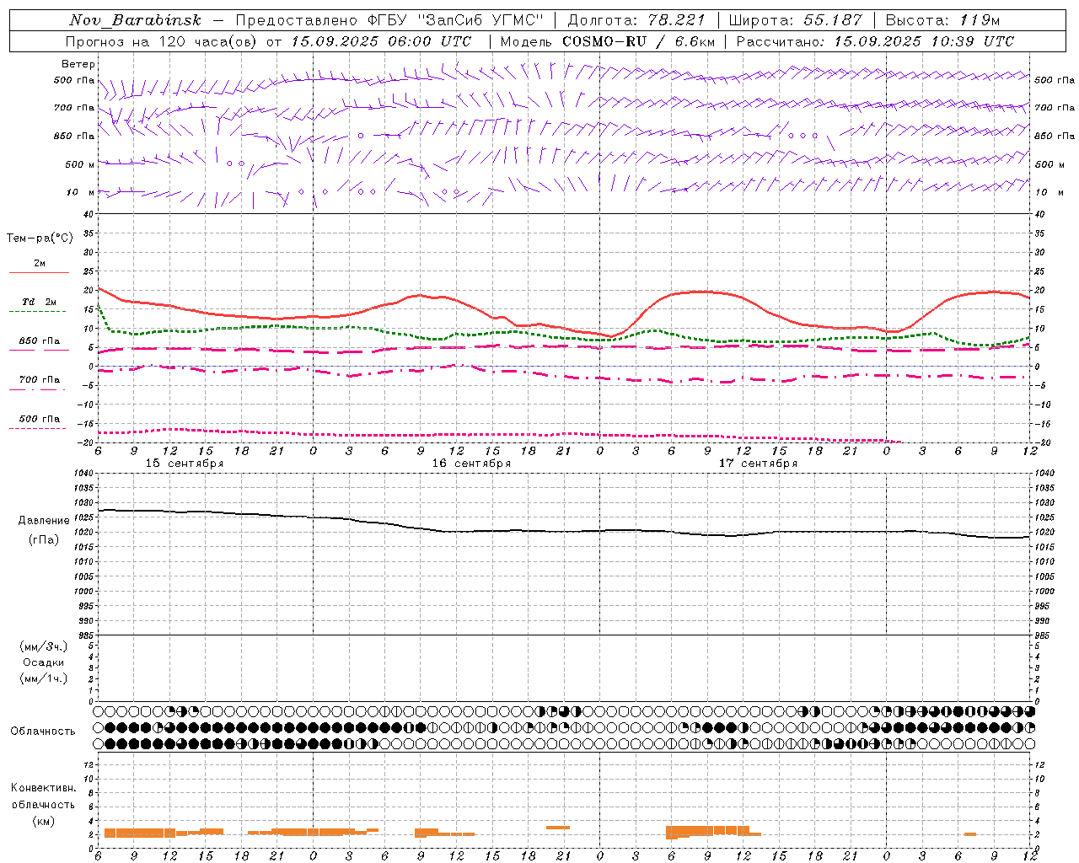Click the '500 гПа' temperature legend entry
This screenshot has width=1079, height=863.
click(40, 419)
